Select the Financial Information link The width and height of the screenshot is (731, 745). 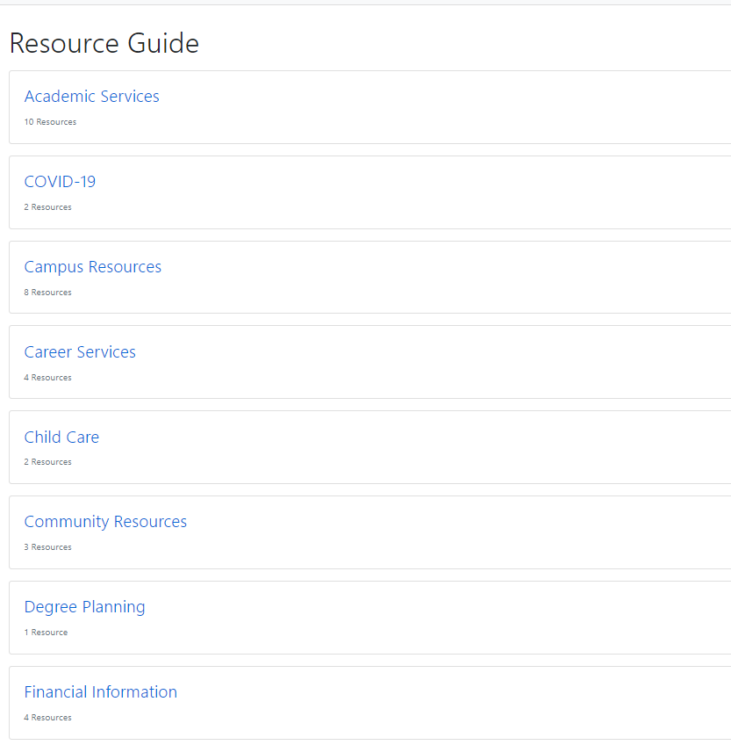101,692
